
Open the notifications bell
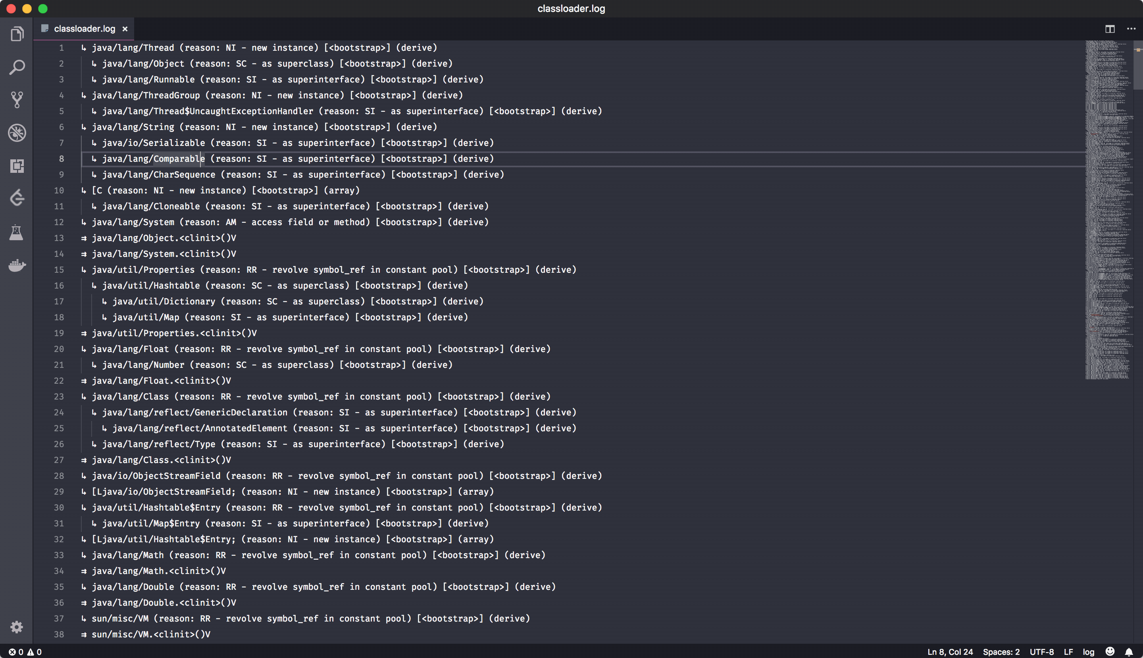(x=1129, y=652)
